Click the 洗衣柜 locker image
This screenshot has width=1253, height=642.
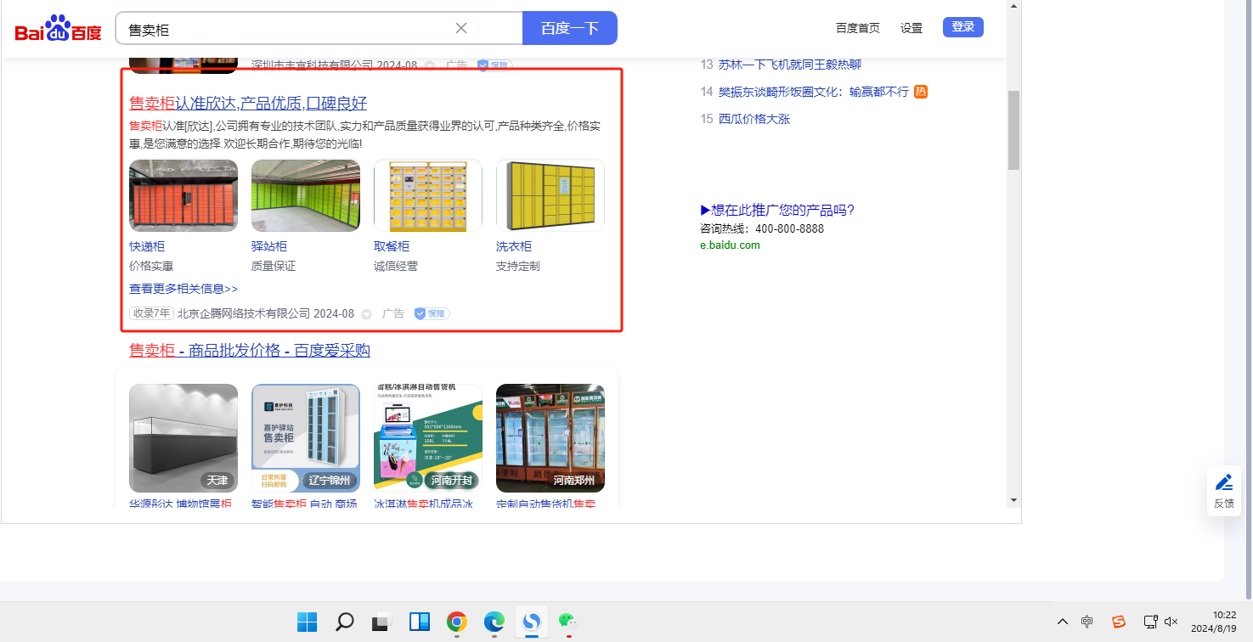point(550,195)
